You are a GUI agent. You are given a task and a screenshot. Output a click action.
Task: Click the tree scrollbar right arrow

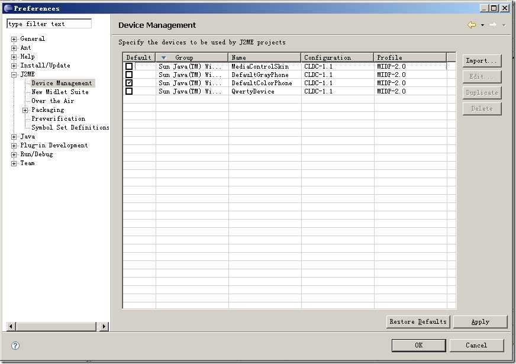[104, 327]
